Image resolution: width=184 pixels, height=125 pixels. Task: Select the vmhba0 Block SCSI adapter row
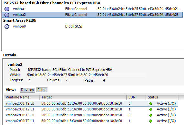[92, 26]
